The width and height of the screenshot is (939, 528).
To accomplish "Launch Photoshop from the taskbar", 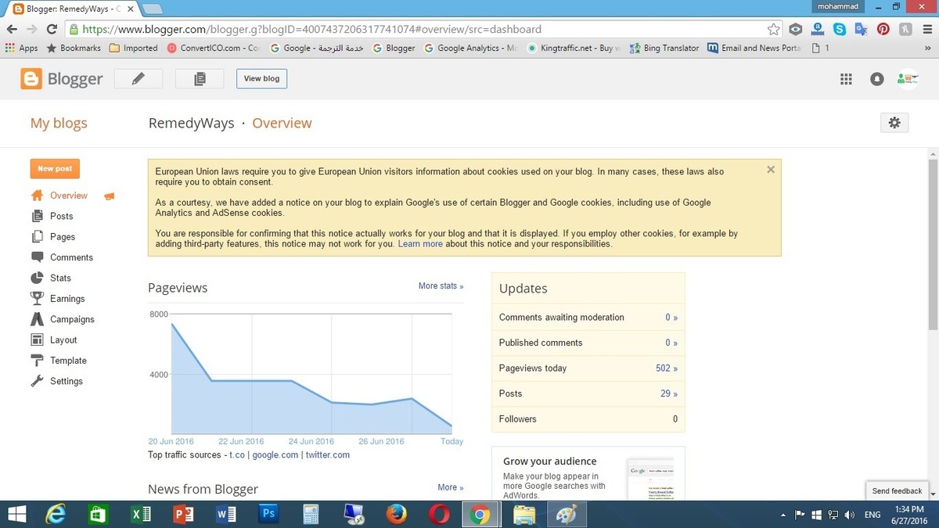I will [x=268, y=514].
